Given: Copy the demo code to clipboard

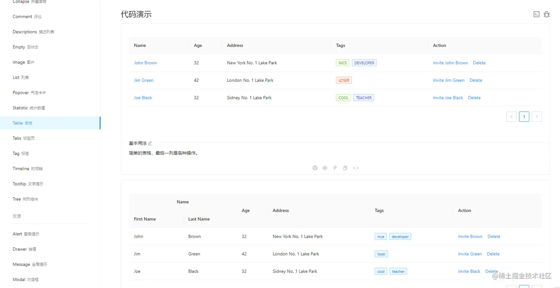Looking at the screenshot, I should tap(345, 168).
